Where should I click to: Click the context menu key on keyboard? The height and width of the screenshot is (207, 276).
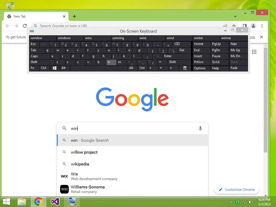pyautogui.click(x=185, y=68)
